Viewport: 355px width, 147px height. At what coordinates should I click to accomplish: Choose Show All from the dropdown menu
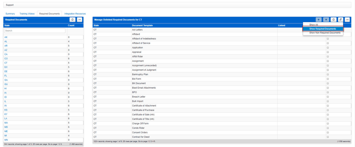[314, 24]
